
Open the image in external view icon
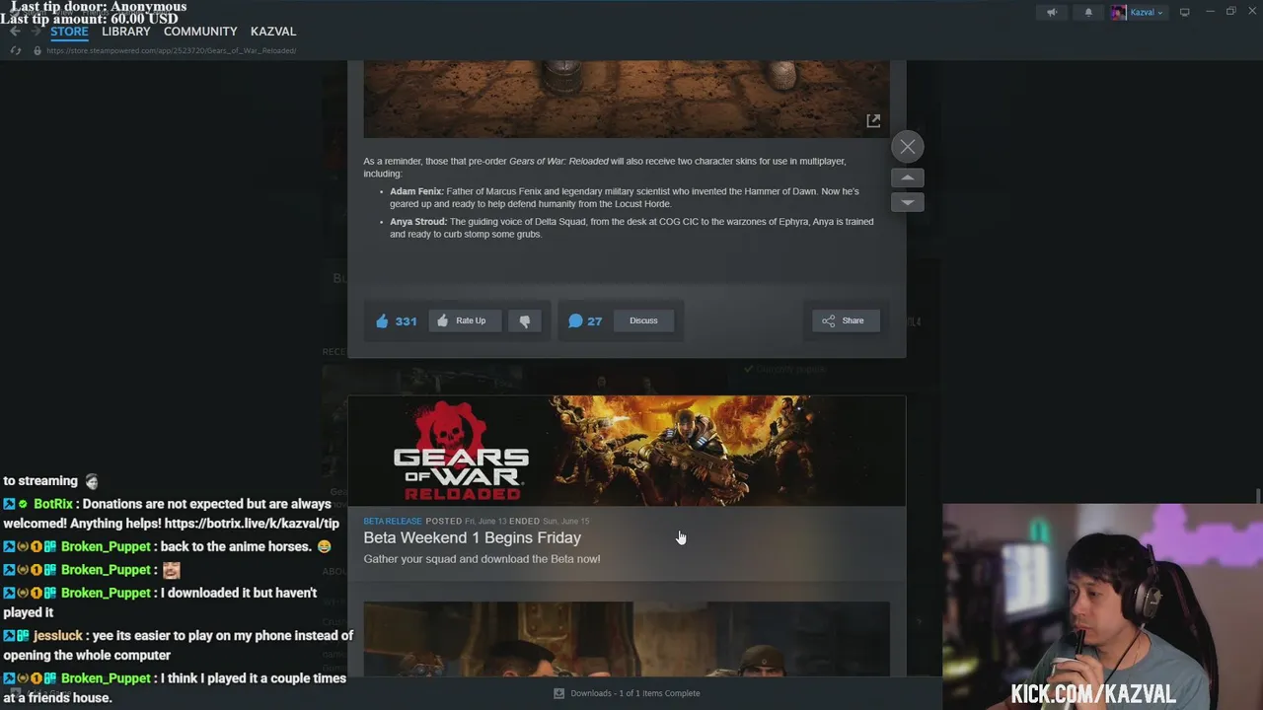tap(873, 120)
